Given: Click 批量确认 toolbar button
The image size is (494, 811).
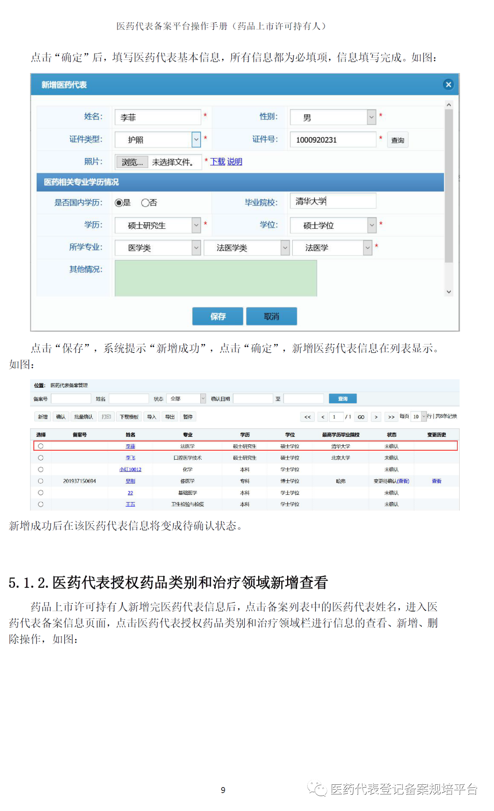Looking at the screenshot, I should 83,417.
